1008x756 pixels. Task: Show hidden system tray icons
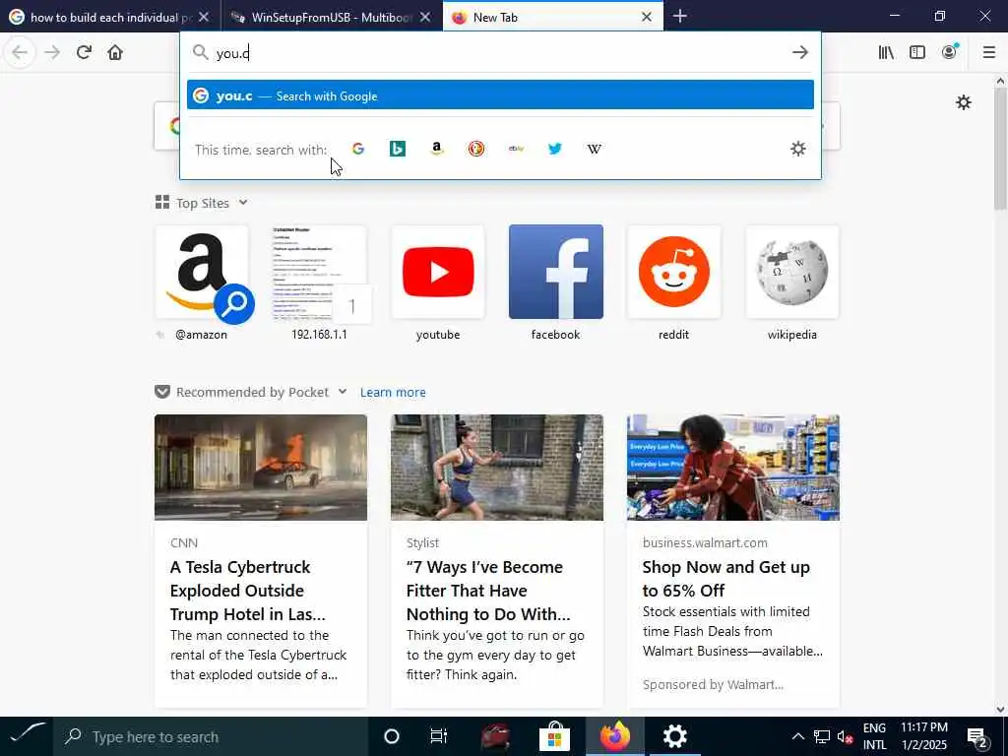(x=797, y=736)
